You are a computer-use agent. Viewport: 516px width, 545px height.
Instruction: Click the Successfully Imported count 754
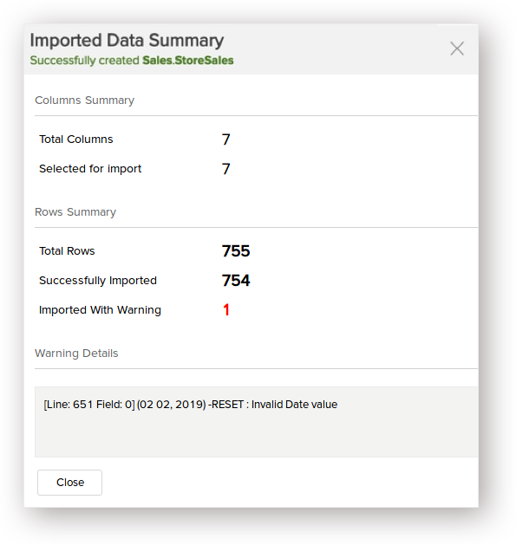(x=236, y=281)
